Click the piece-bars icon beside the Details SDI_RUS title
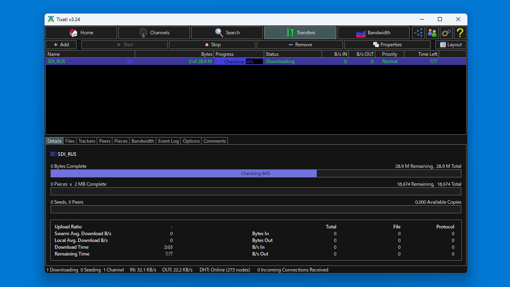Image resolution: width=510 pixels, height=287 pixels. 53,154
